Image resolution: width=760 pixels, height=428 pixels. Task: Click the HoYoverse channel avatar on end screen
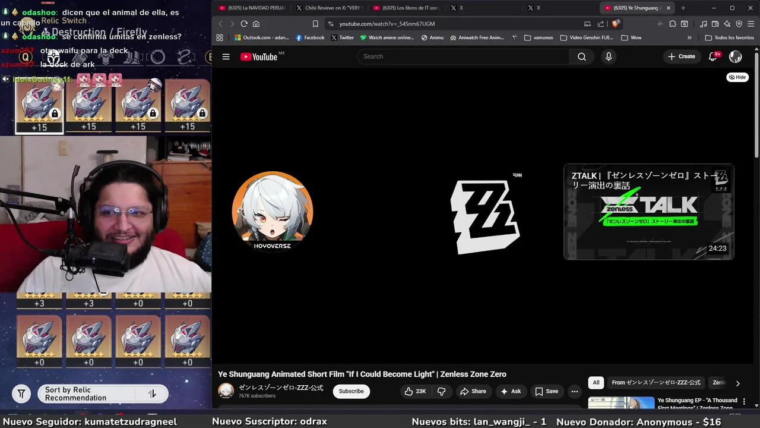[273, 212]
